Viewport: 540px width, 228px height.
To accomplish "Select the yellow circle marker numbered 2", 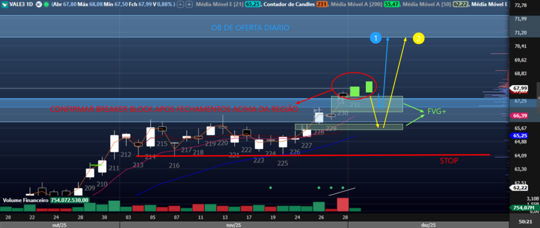I will [x=418, y=38].
